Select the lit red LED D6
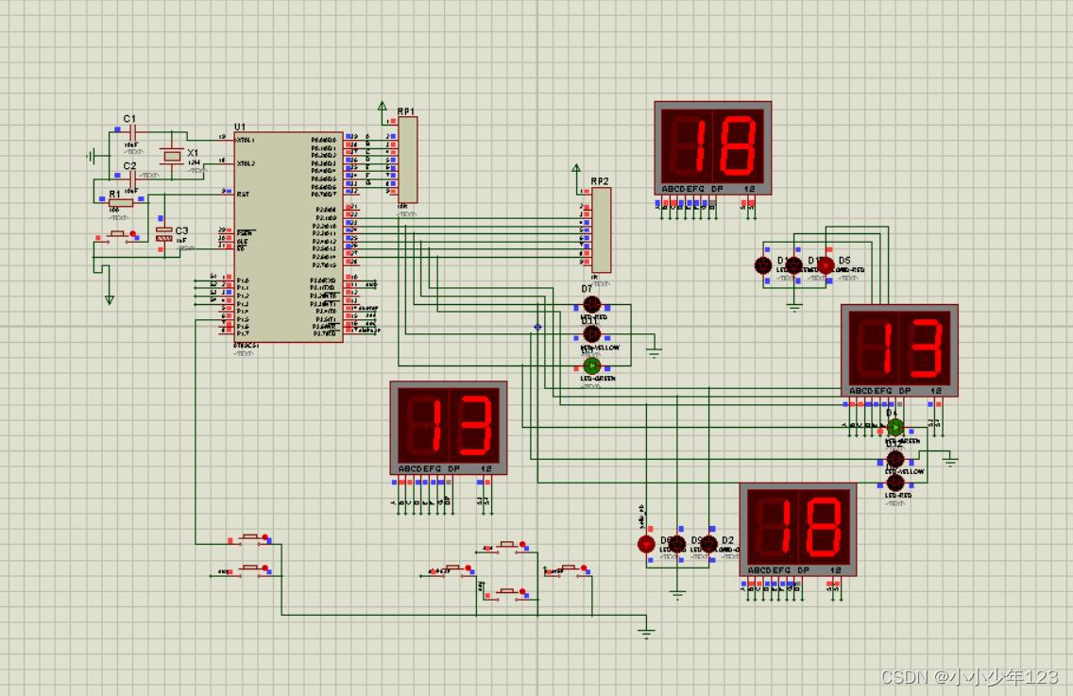Screen dimensions: 1073x696 tap(646, 544)
